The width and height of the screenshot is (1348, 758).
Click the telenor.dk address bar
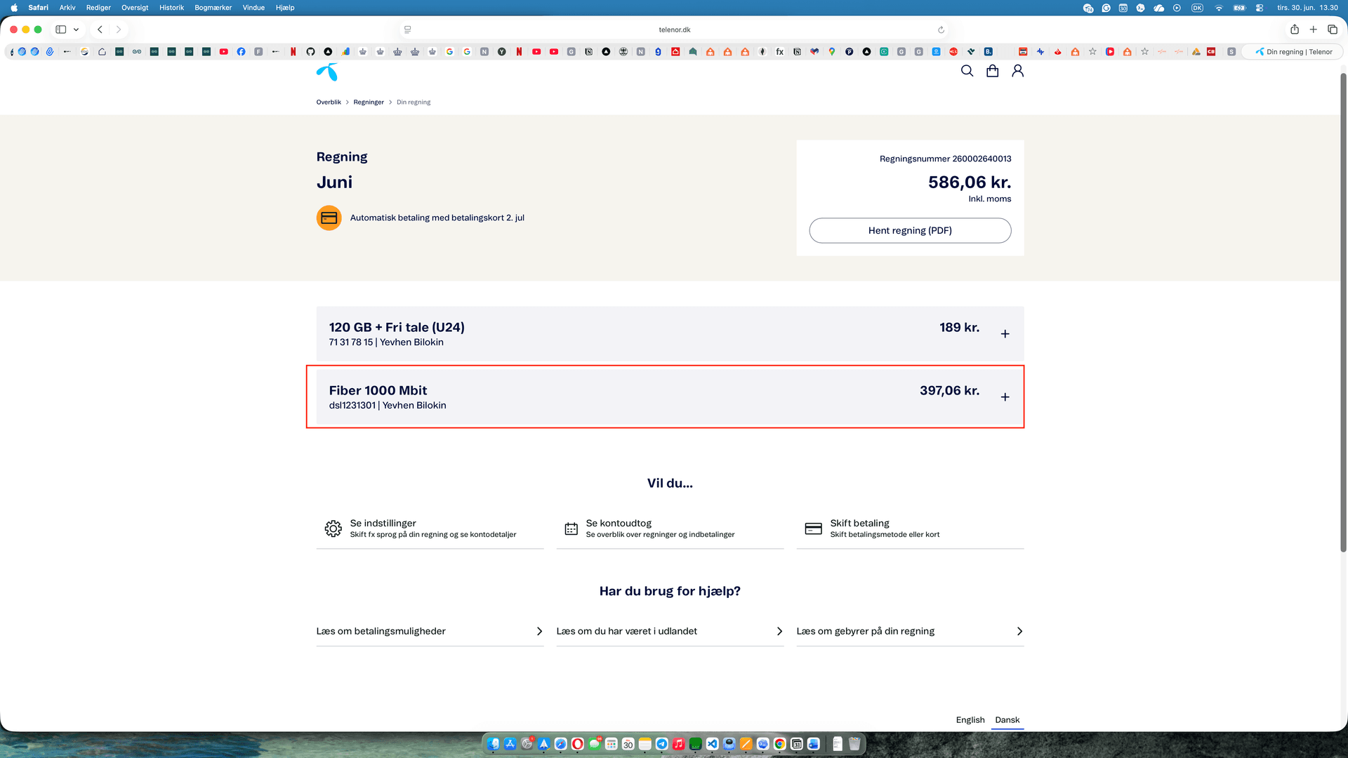[x=674, y=29]
